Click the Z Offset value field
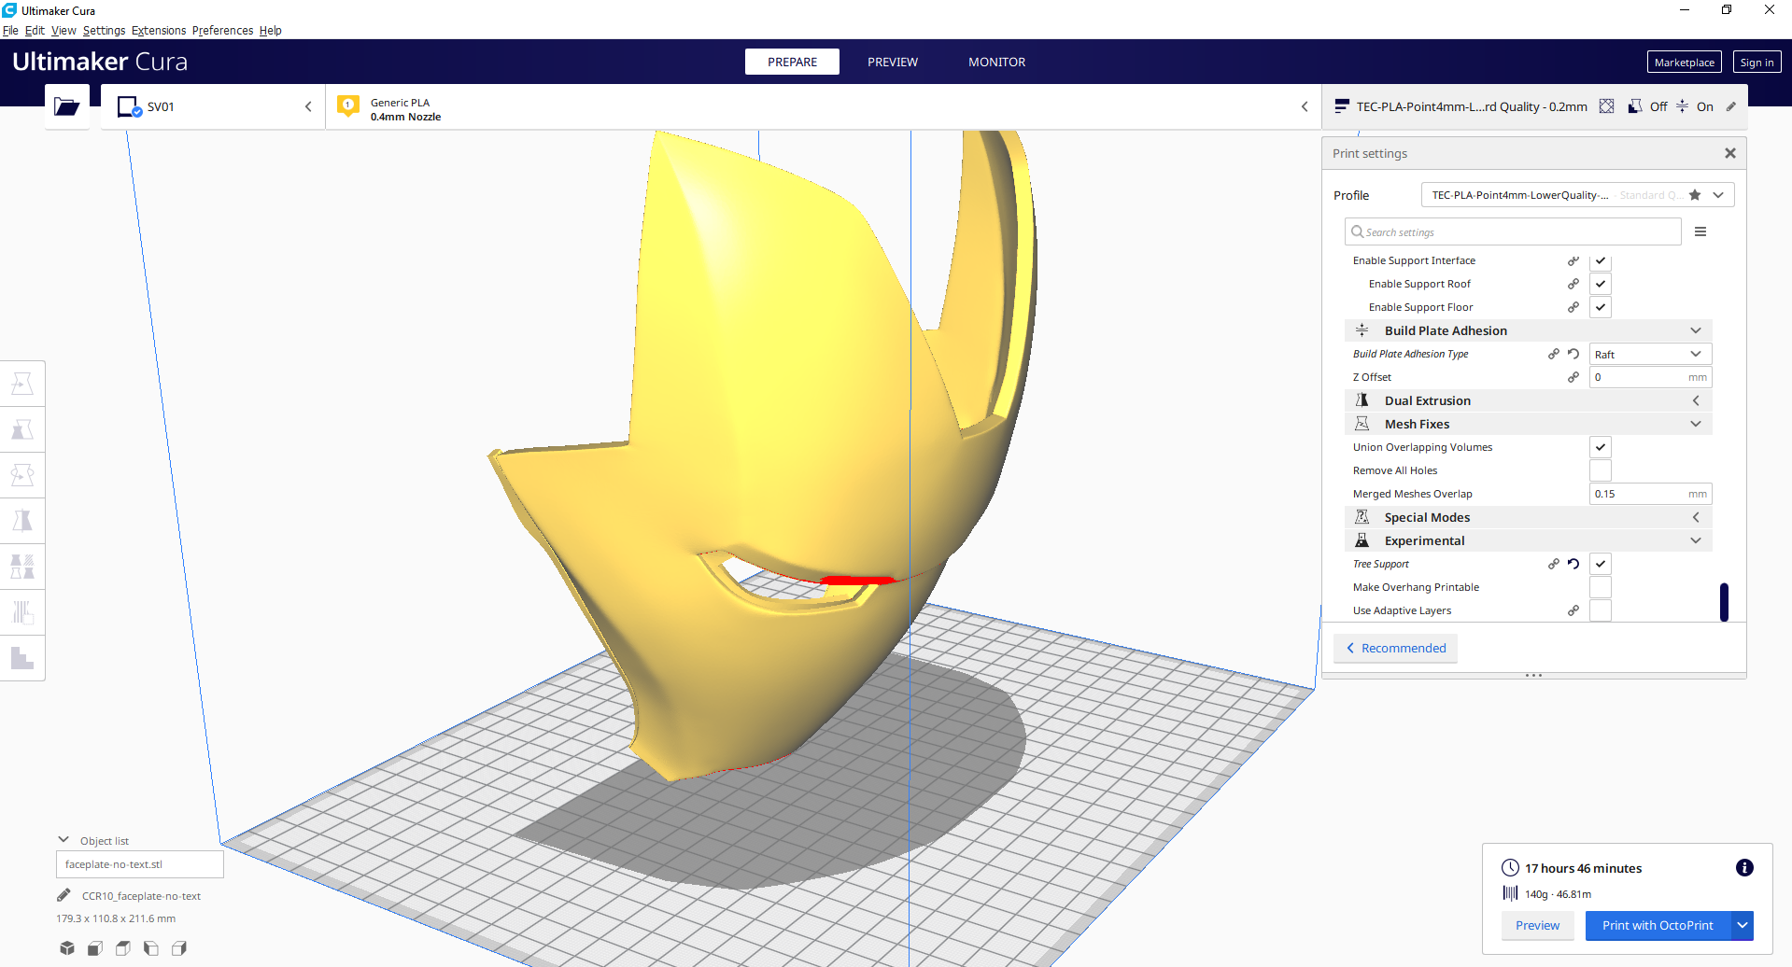 tap(1650, 377)
